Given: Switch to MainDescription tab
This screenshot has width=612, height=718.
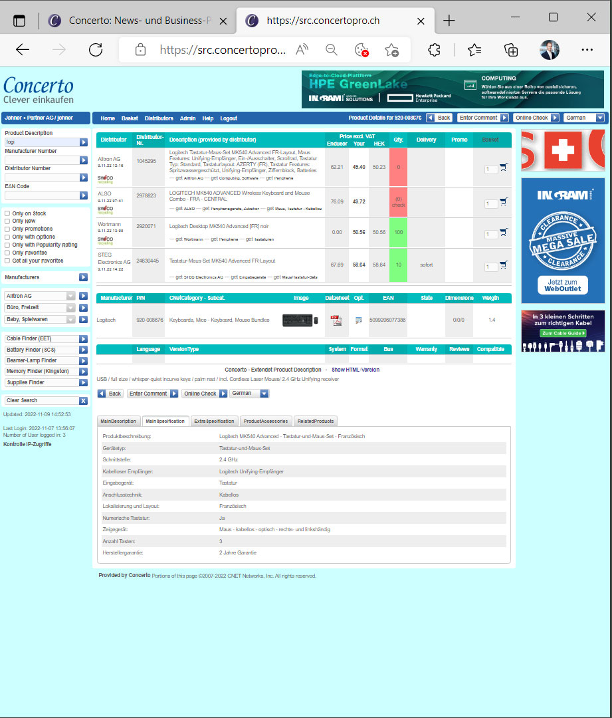Looking at the screenshot, I should (x=118, y=421).
